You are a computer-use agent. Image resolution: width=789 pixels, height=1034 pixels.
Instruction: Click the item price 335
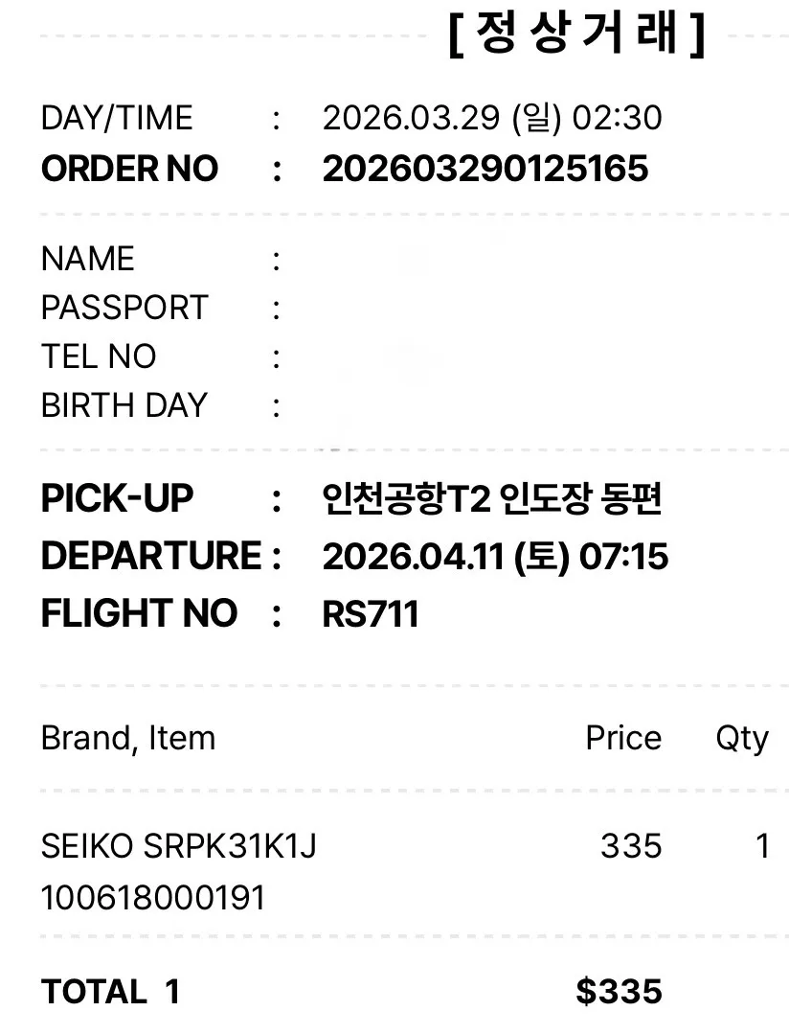click(x=631, y=846)
